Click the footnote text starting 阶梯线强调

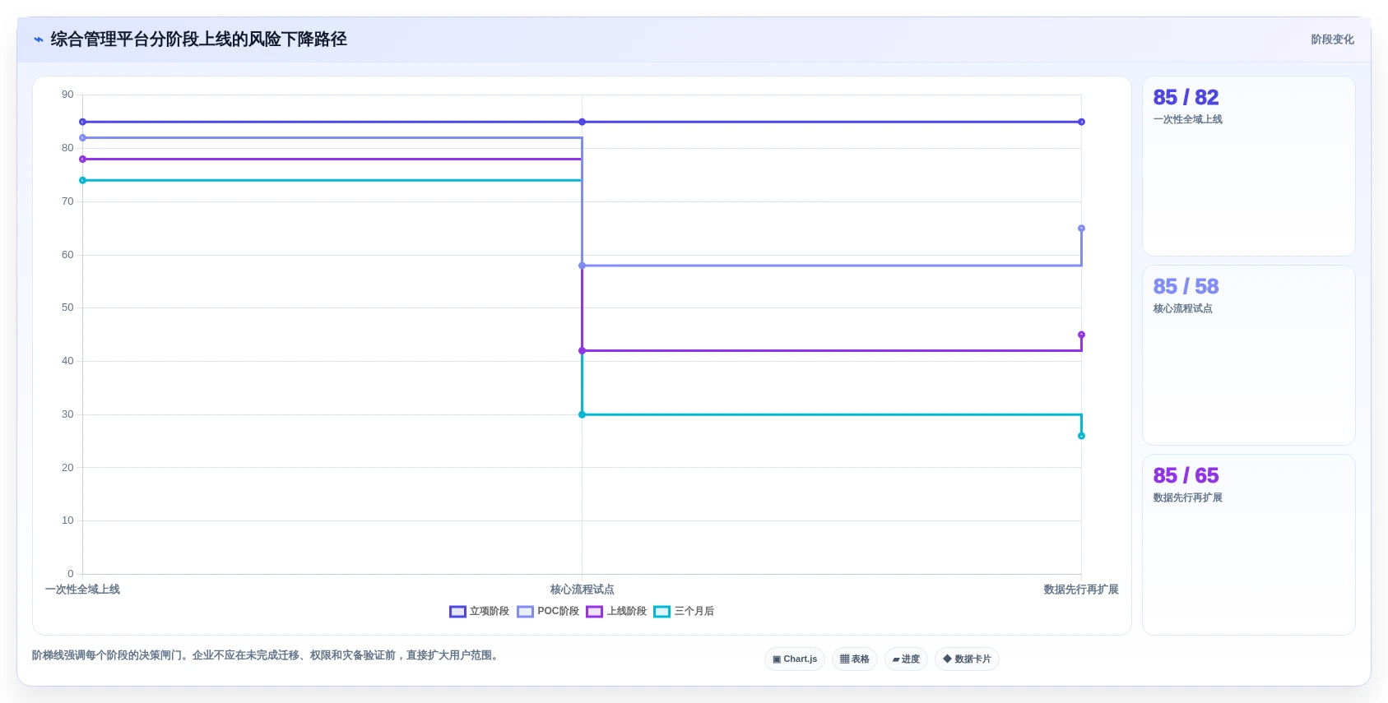click(x=267, y=655)
